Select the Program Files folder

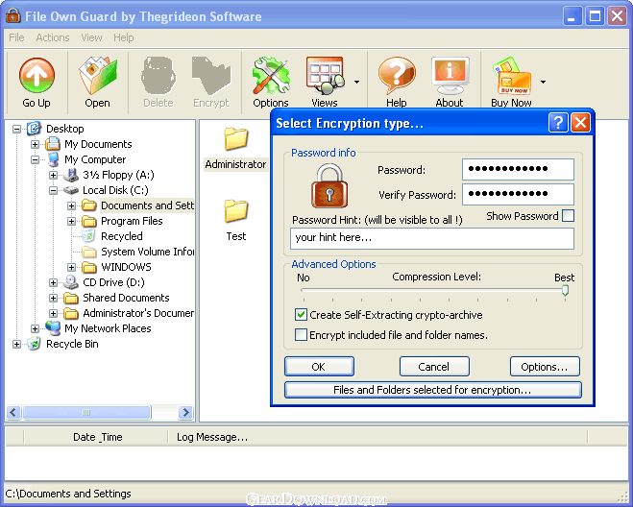pos(132,221)
